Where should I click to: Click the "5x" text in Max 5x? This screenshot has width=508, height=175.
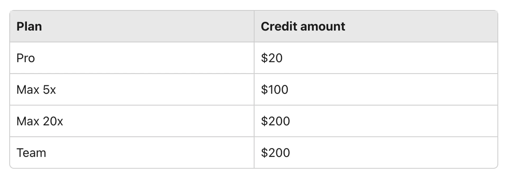49,90
